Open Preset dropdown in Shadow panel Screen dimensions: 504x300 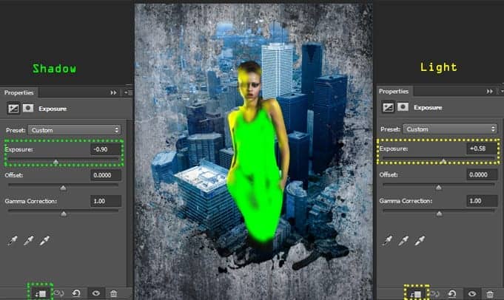point(75,130)
